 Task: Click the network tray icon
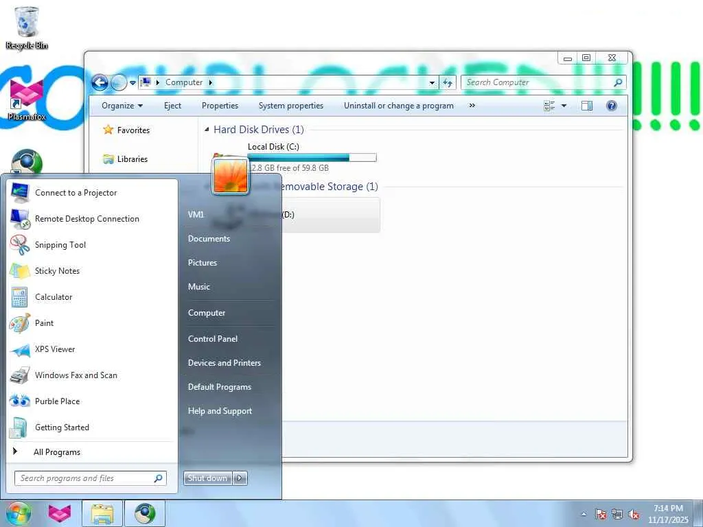(617, 514)
